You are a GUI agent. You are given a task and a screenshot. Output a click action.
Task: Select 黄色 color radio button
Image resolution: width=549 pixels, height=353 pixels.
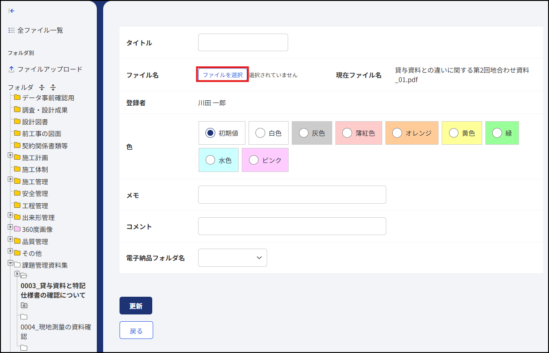coord(453,133)
